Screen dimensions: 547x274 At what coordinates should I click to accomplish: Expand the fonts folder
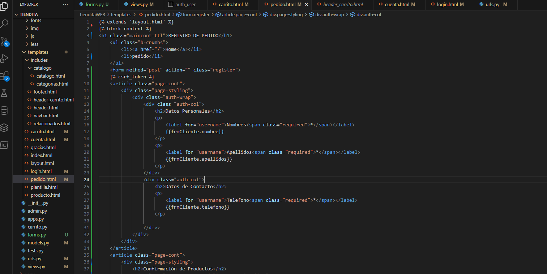tap(35, 21)
